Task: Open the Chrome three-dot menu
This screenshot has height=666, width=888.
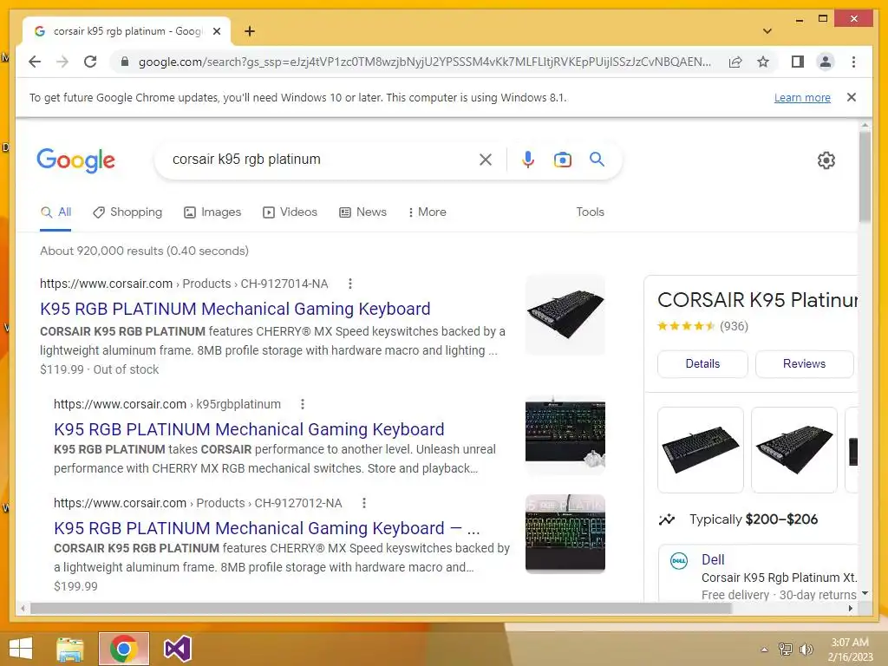Action: point(853,62)
